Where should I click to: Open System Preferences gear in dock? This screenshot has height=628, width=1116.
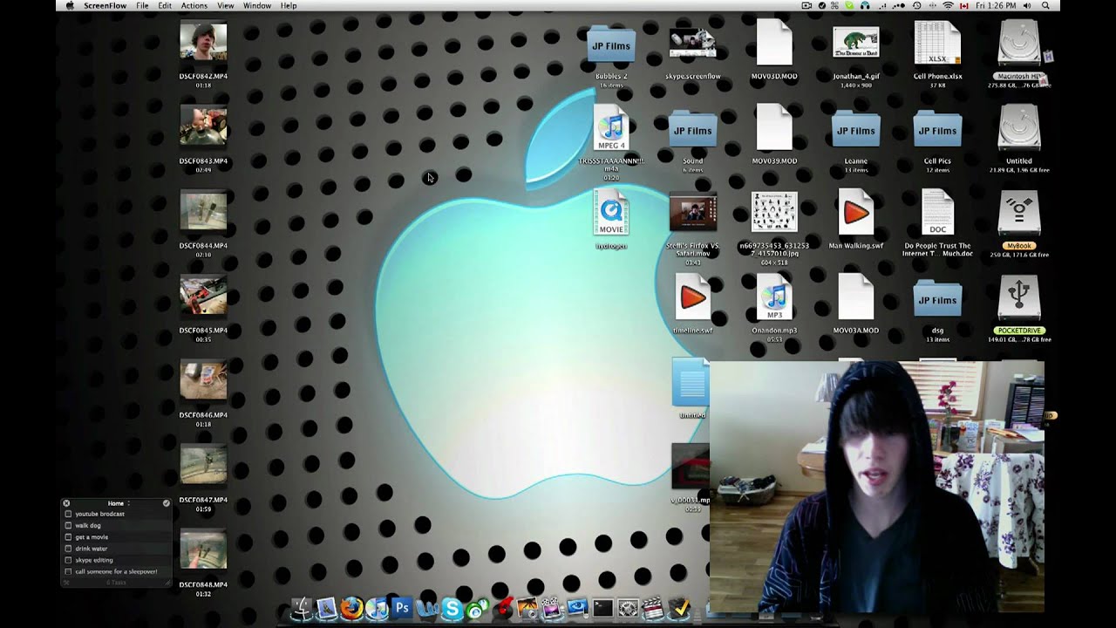pyautogui.click(x=628, y=608)
